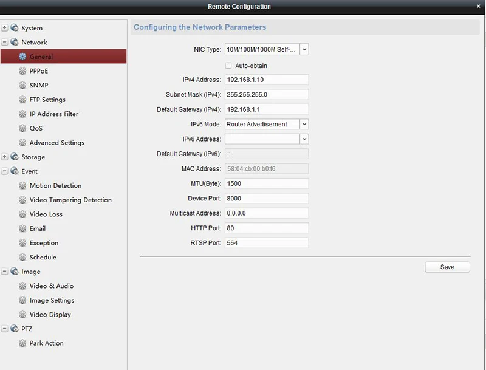Click the globe icon beside Network

(x=14, y=42)
